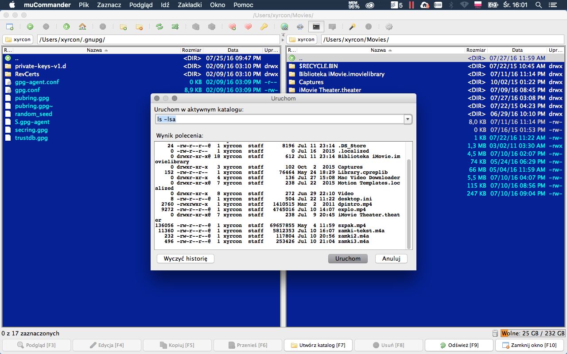This screenshot has height=354, width=567.
Task: Click the Run command terminal icon
Action: (316, 27)
